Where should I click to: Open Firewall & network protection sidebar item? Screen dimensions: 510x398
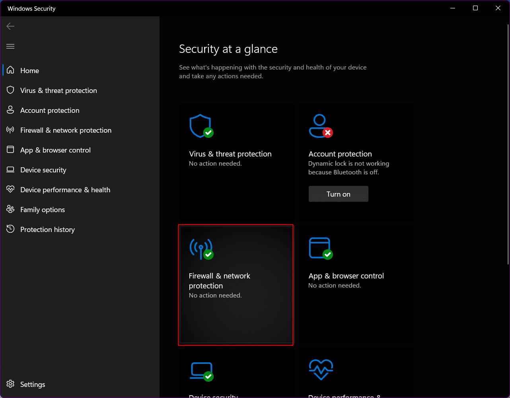coord(80,130)
